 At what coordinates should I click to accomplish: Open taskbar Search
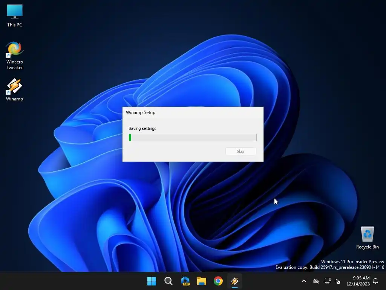point(168,281)
